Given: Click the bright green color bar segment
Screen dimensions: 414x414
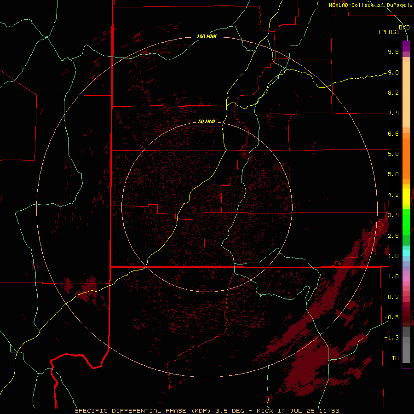Looking at the screenshot, I should (x=406, y=222).
